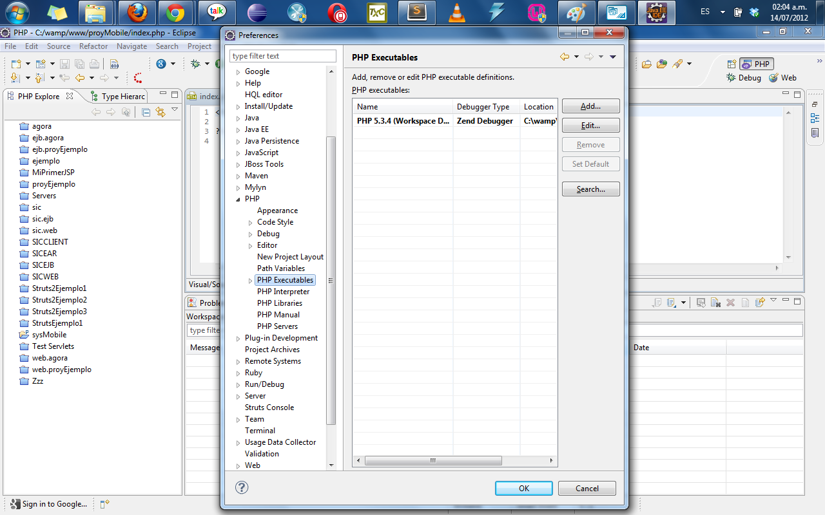The width and height of the screenshot is (825, 515).
Task: Click OK in Preferences dialog
Action: [x=524, y=489]
